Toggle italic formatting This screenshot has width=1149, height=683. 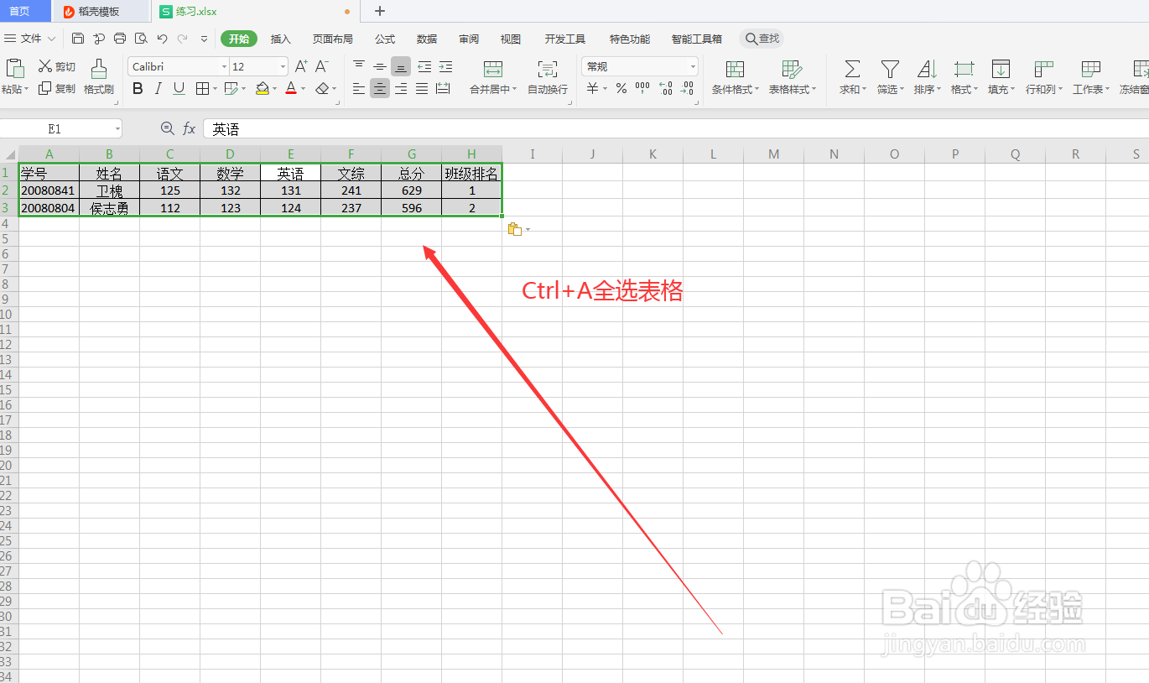pyautogui.click(x=157, y=88)
